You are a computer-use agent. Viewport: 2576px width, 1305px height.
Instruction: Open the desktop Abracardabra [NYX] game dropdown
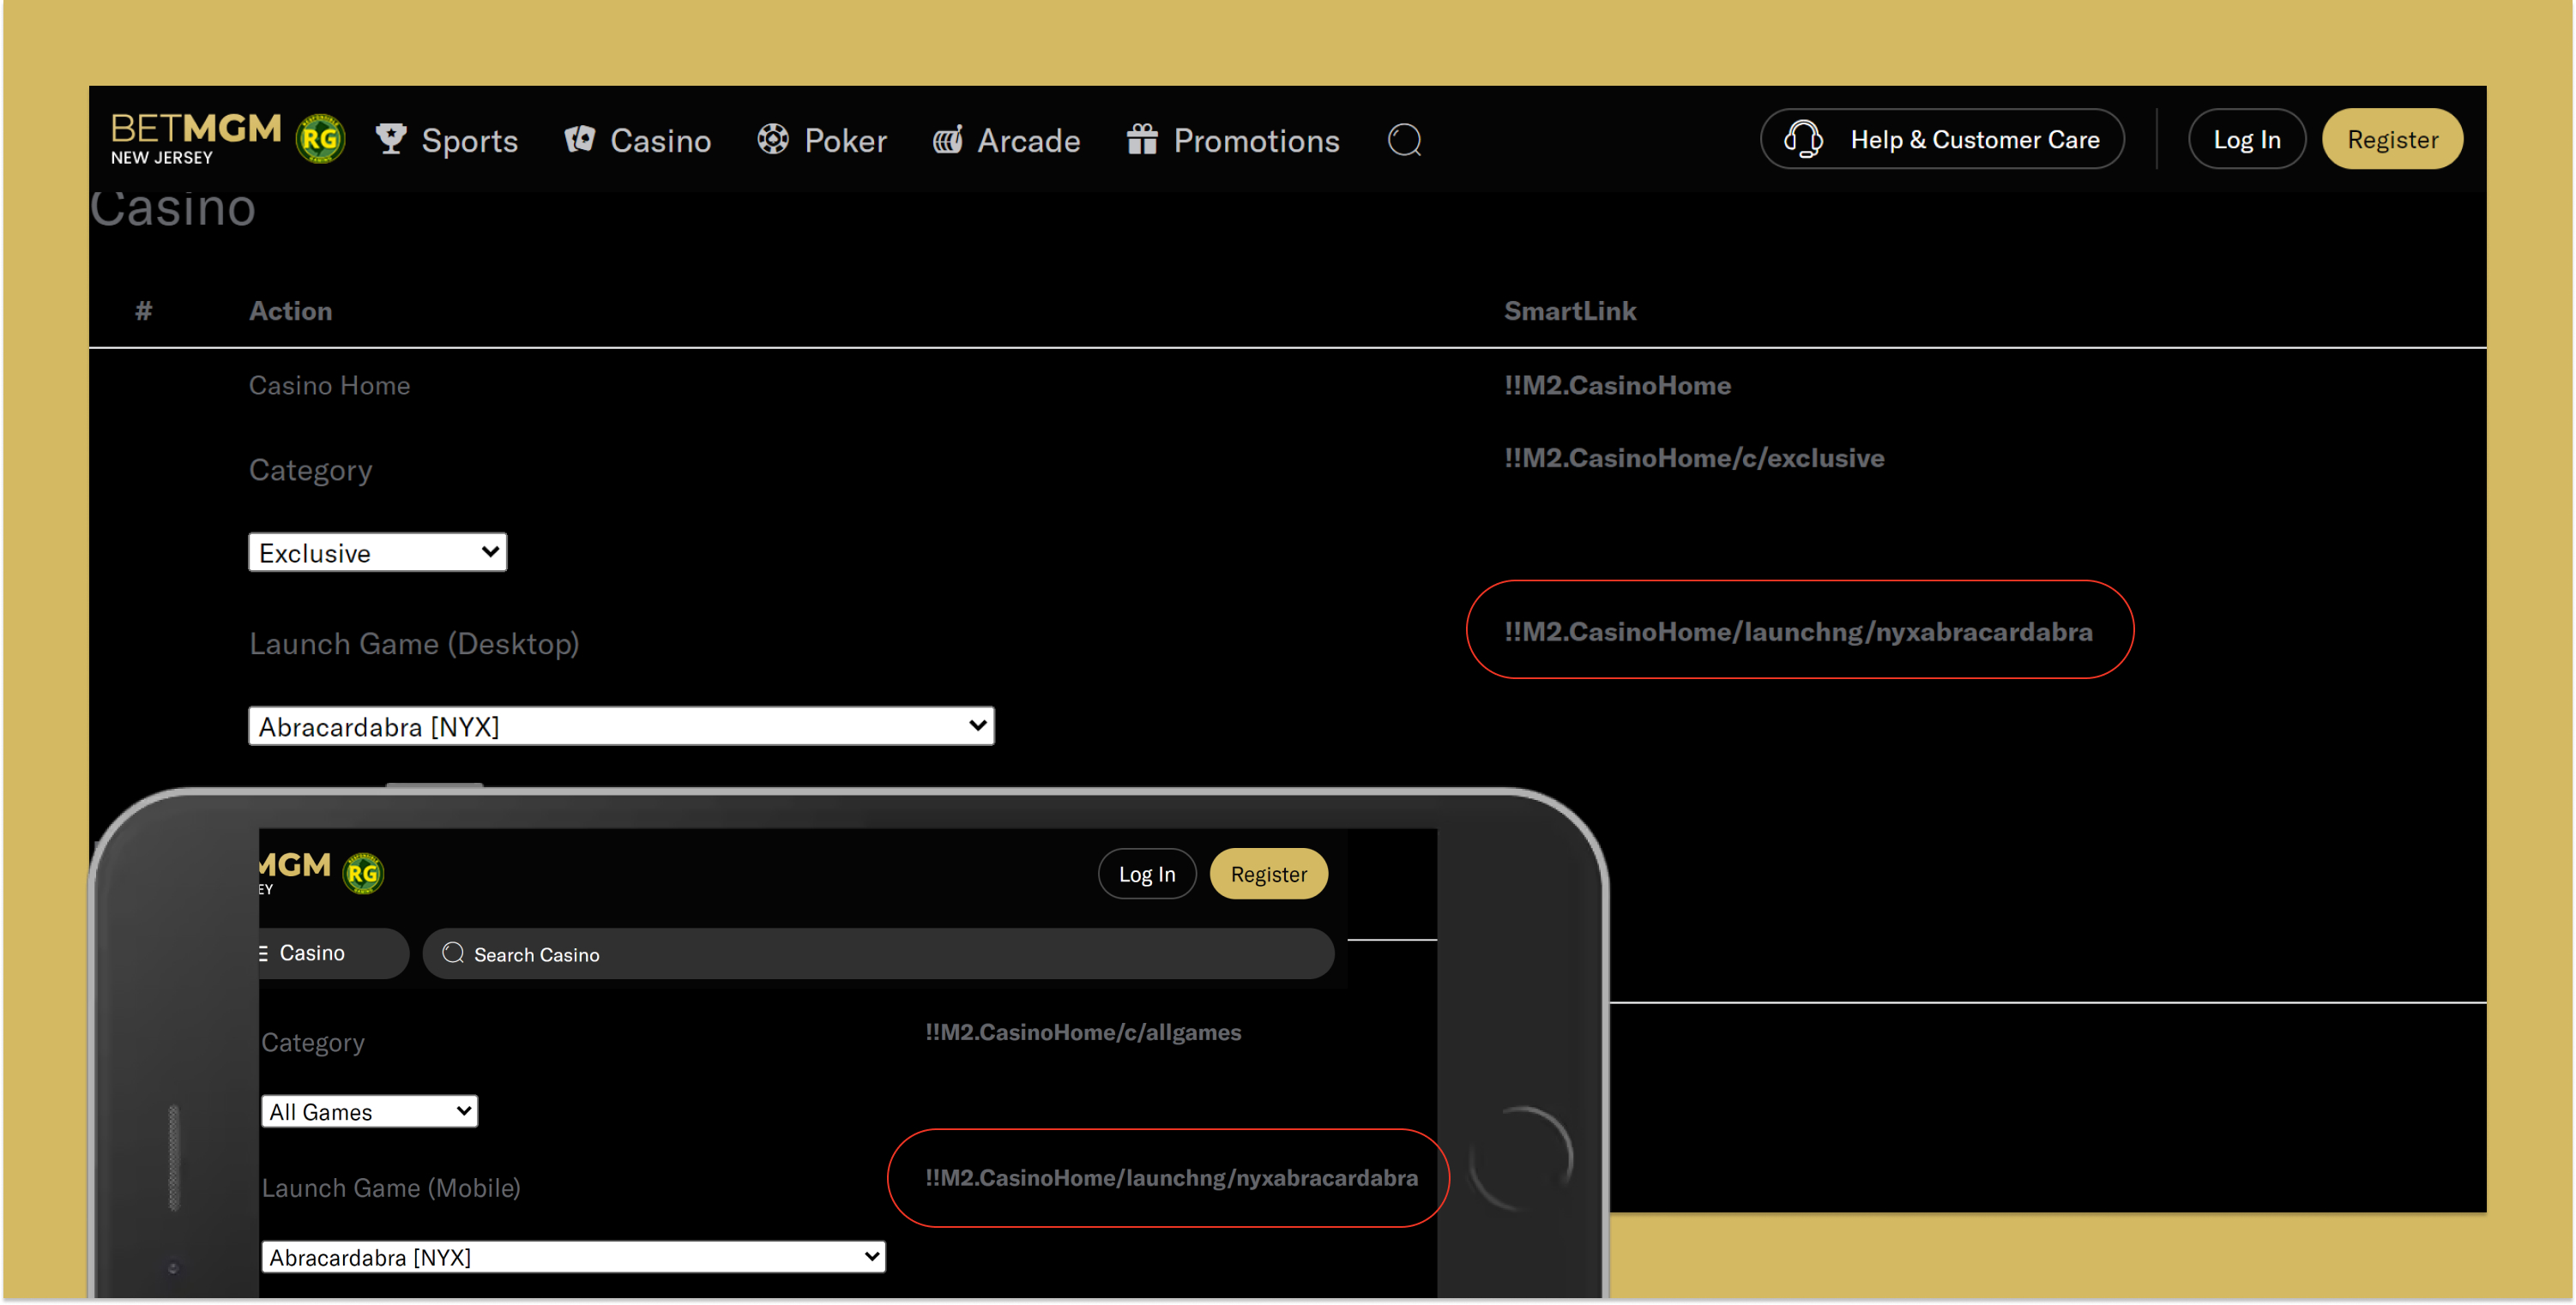coord(620,726)
